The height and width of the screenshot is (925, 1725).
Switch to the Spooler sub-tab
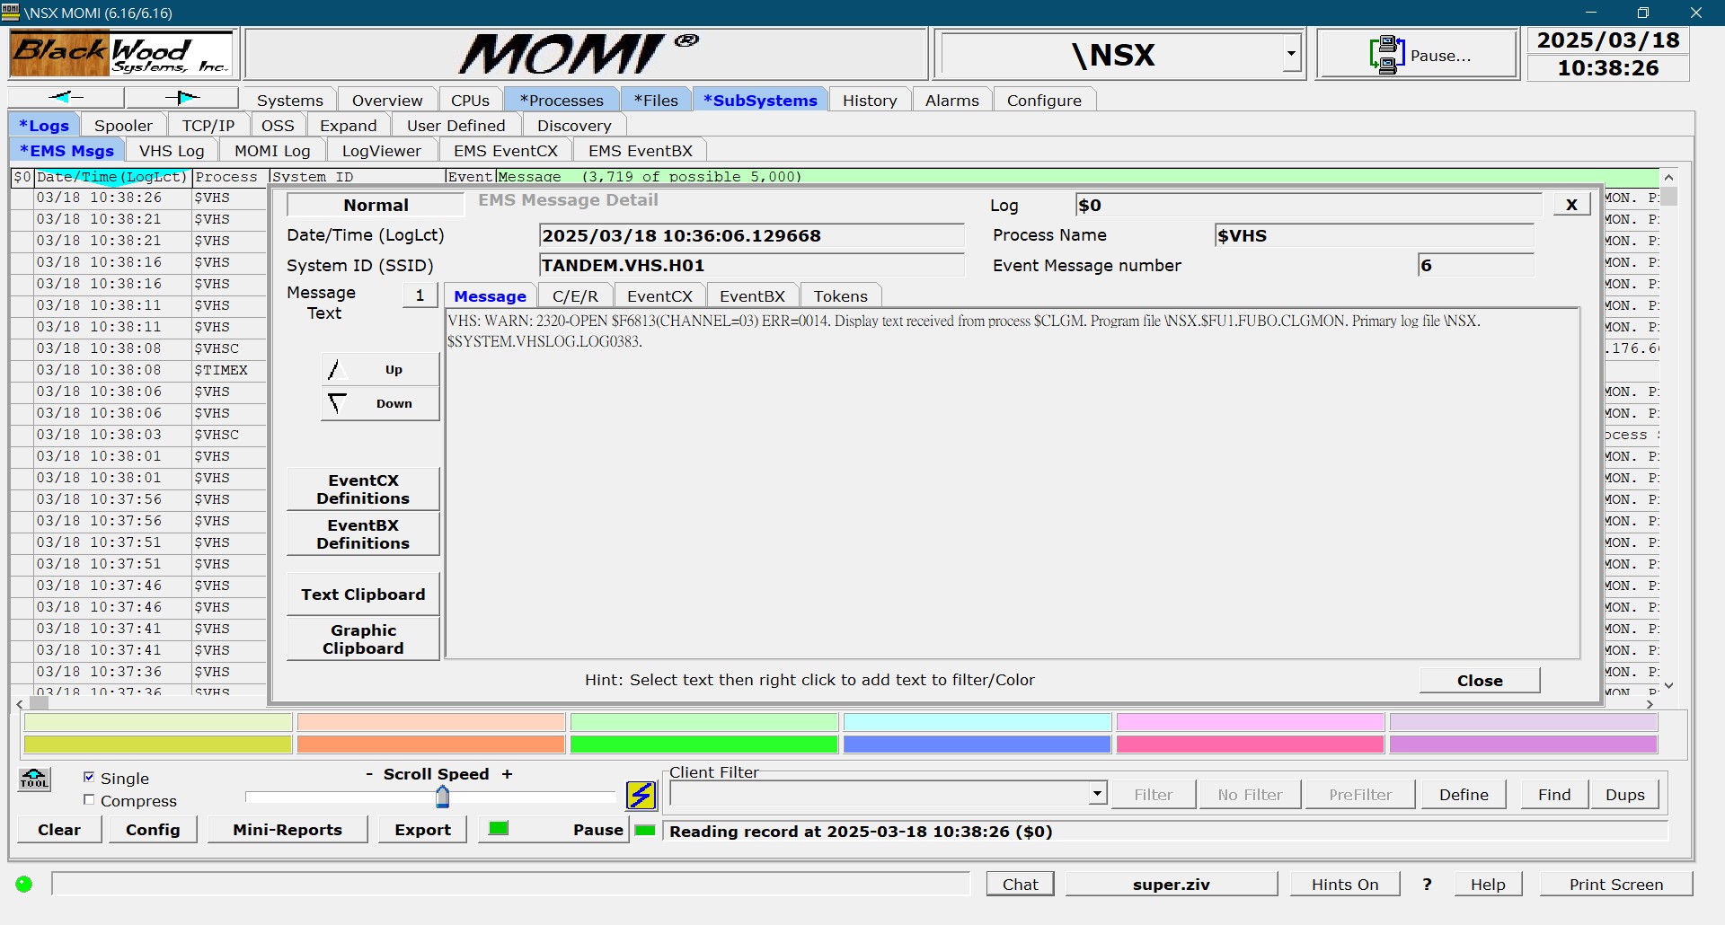(x=123, y=125)
